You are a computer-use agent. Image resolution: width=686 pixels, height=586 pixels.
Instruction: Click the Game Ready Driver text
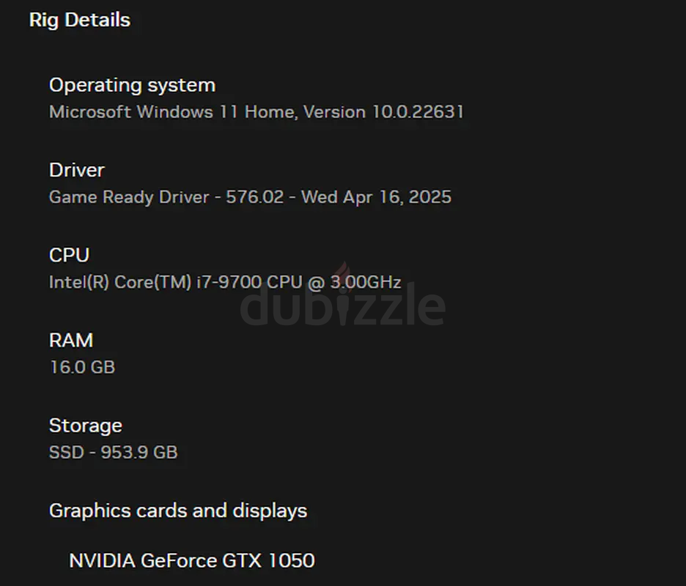[x=129, y=197]
